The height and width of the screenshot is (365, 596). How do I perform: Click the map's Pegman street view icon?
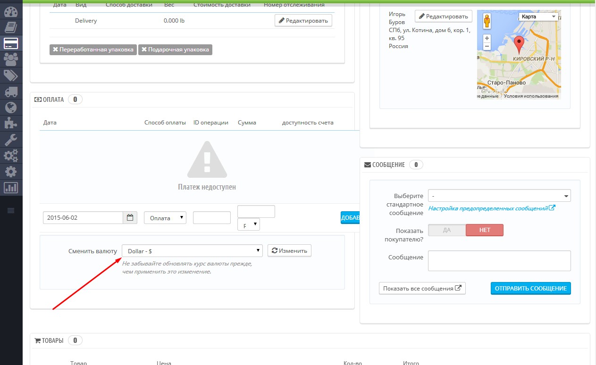tap(487, 21)
